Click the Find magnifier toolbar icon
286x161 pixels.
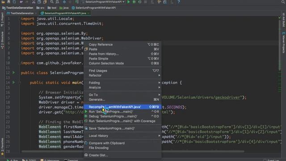(52, 2)
